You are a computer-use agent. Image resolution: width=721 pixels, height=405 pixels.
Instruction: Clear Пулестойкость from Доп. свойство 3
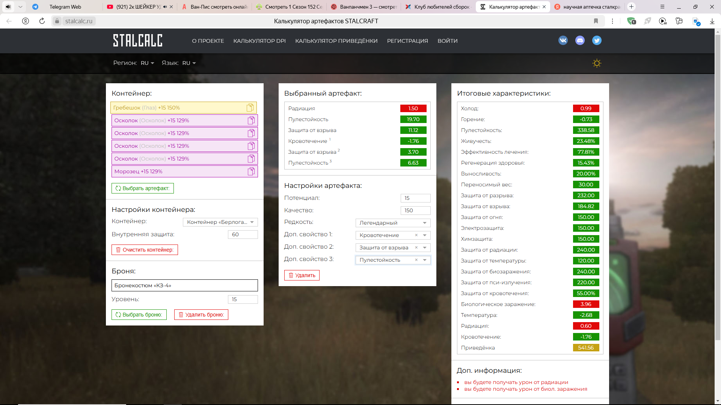416,260
